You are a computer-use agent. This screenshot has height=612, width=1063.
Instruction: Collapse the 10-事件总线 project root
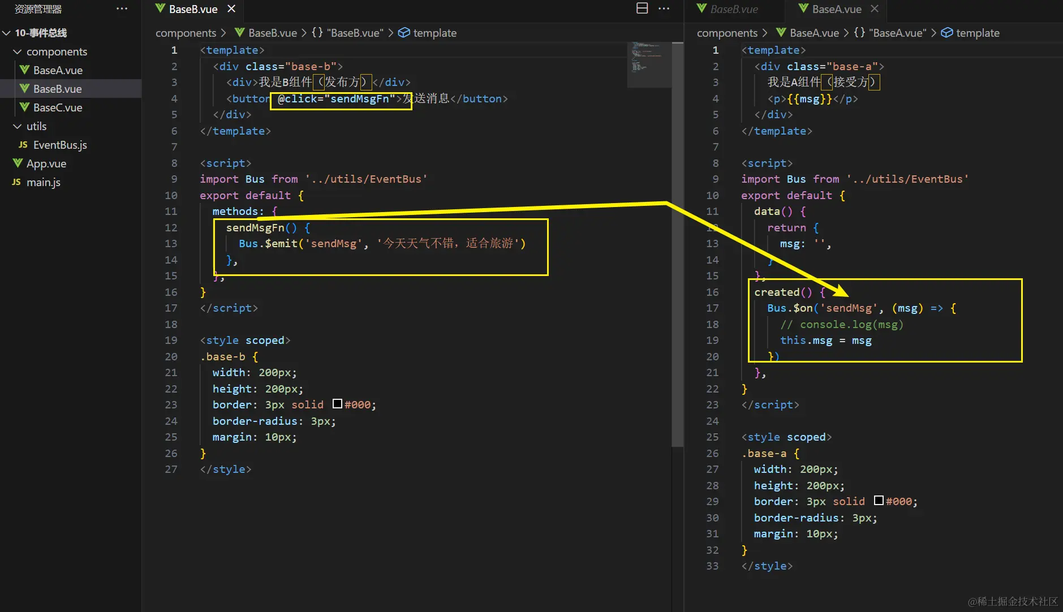point(7,33)
